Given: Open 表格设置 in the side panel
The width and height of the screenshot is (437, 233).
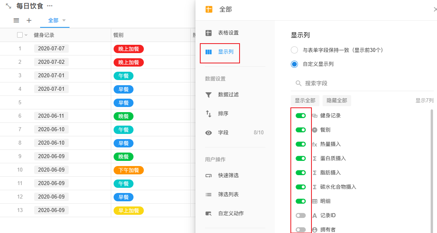Looking at the screenshot, I should 228,33.
